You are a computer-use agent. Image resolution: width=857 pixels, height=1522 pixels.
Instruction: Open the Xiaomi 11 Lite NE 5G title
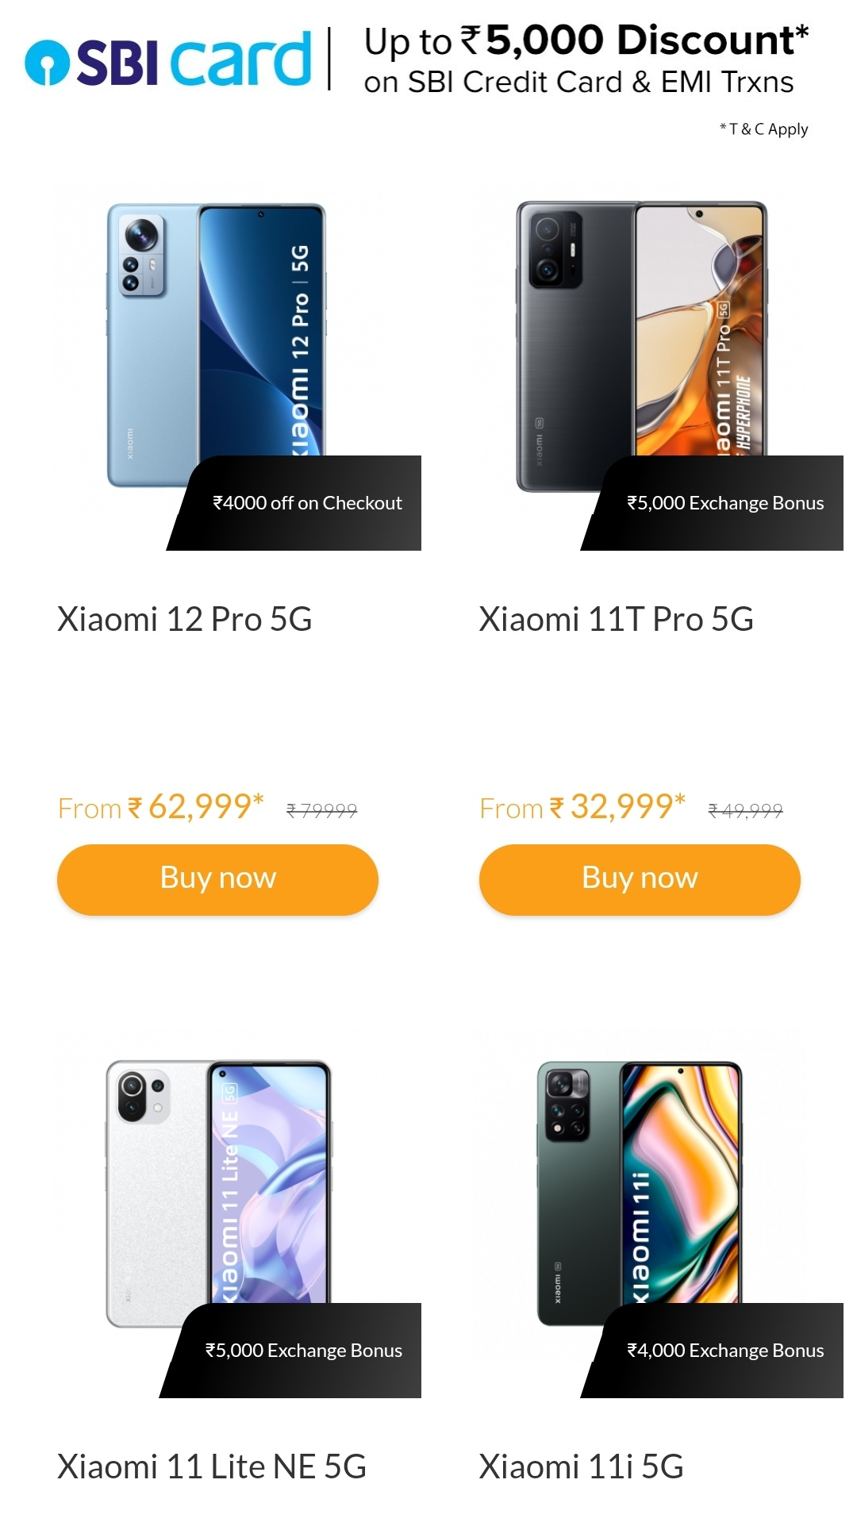[212, 1466]
